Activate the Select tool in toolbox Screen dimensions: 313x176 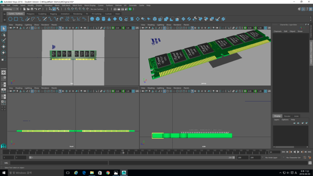click(3, 29)
